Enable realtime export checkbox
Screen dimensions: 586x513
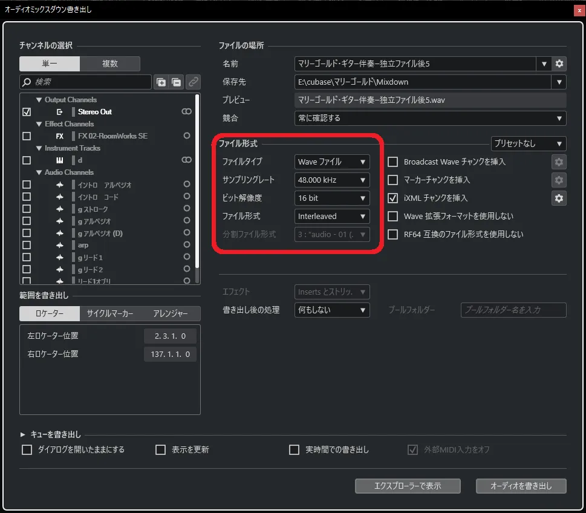tap(294, 449)
